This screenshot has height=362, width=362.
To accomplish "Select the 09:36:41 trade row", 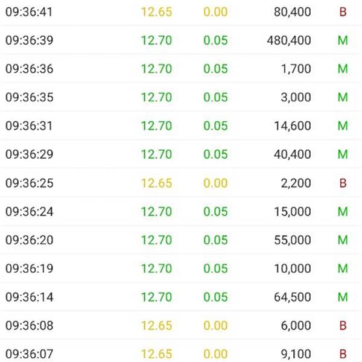I will (181, 12).
